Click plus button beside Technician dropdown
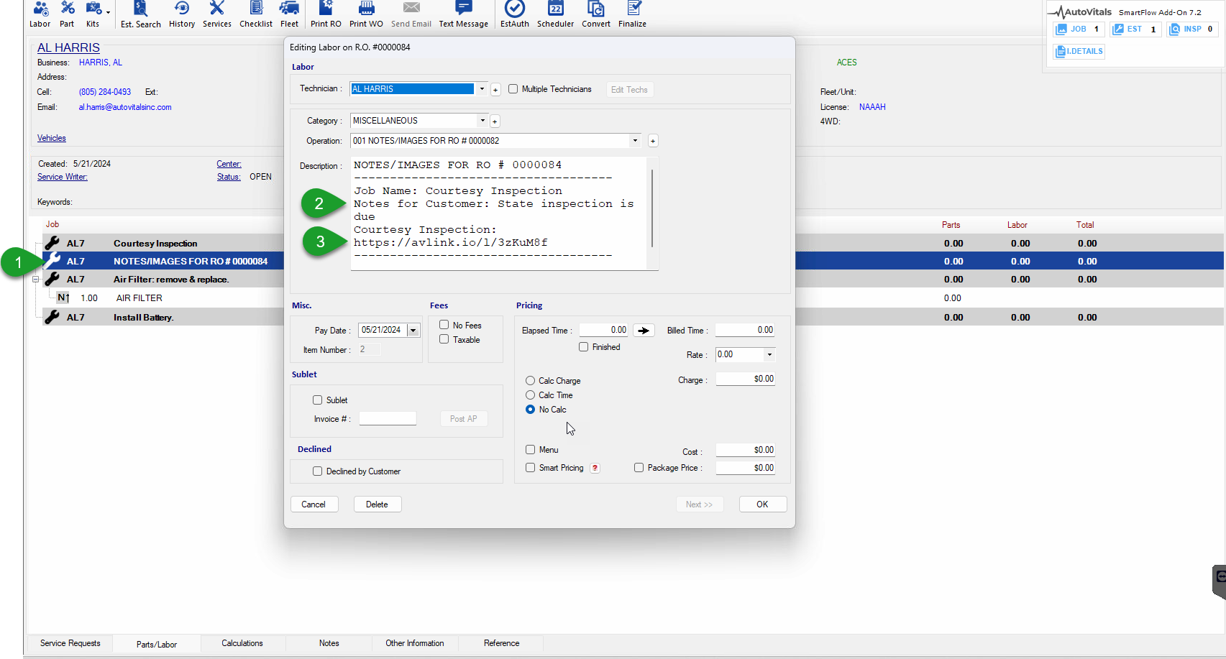The image size is (1226, 659). (x=495, y=90)
